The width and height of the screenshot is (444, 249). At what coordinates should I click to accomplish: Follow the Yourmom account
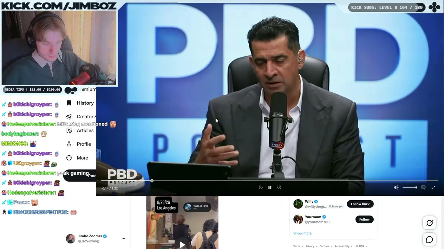tap(364, 219)
